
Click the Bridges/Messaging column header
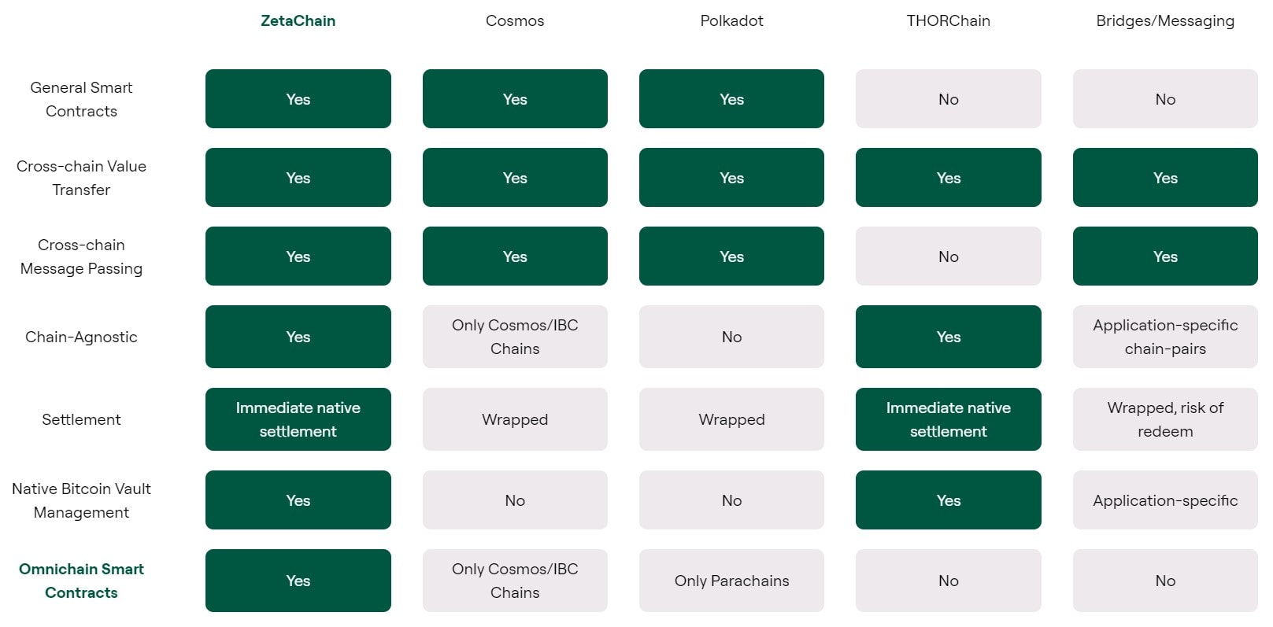click(x=1165, y=21)
